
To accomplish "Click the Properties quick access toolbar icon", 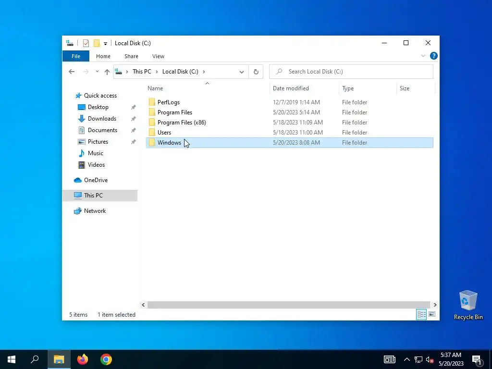I will [x=86, y=43].
